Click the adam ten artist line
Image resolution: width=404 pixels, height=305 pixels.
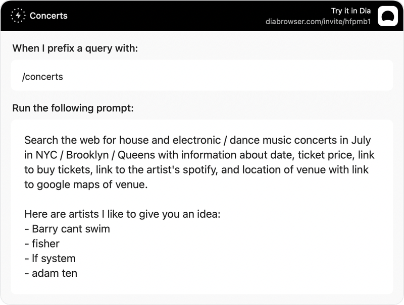[x=51, y=273]
